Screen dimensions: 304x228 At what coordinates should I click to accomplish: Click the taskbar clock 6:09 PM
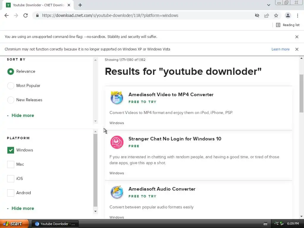coord(293,224)
